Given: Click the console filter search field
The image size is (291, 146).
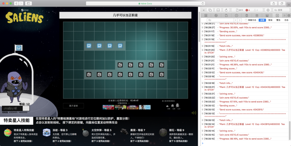Looking at the screenshot, I should coord(220,20).
